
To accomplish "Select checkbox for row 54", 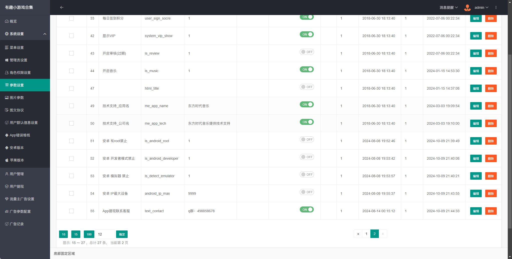I will pyautogui.click(x=72, y=193).
